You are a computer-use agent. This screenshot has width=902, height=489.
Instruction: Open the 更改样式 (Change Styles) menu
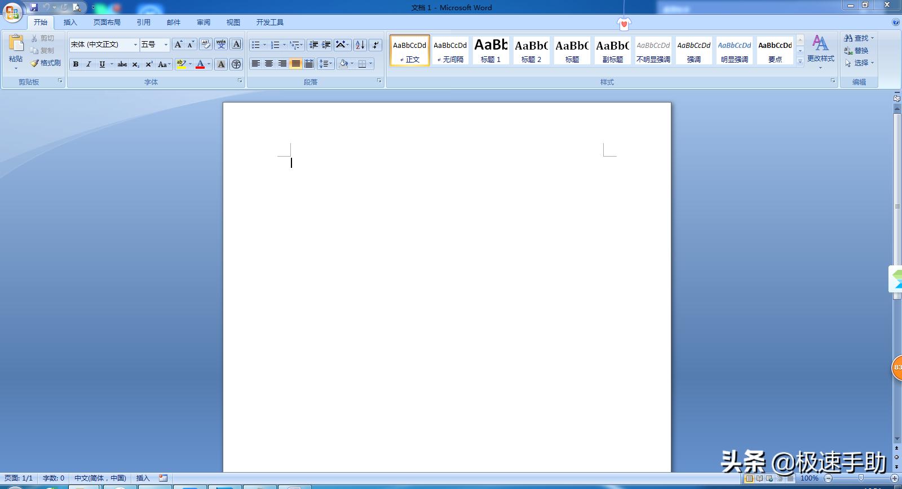[820, 51]
